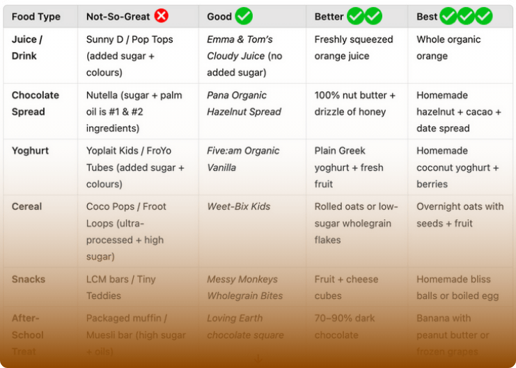516x368 pixels.
Task: Click Messy Monkeys Wholegrain Bites text
Action: pyautogui.click(x=245, y=287)
